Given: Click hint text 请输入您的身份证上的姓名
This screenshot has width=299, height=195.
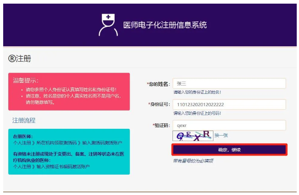Looking at the screenshot, I should pyautogui.click(x=197, y=92).
